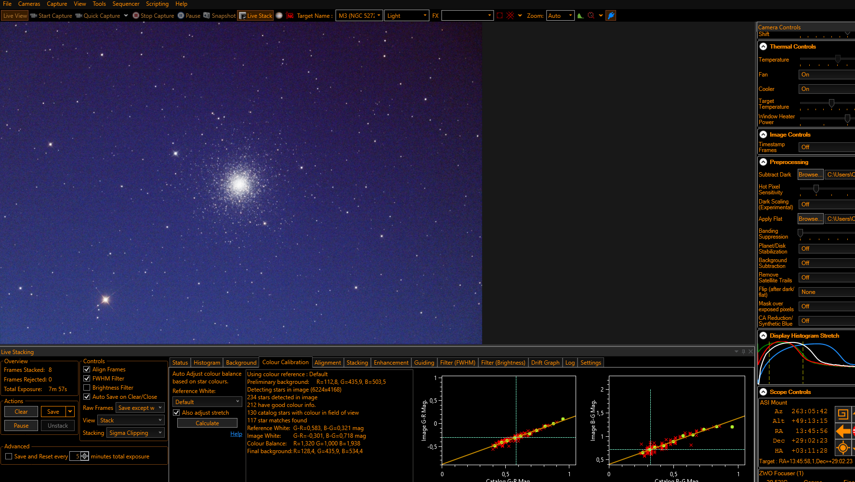Click the Hot Pixel Sensitivity slider handle
855x482 pixels.
click(x=816, y=189)
